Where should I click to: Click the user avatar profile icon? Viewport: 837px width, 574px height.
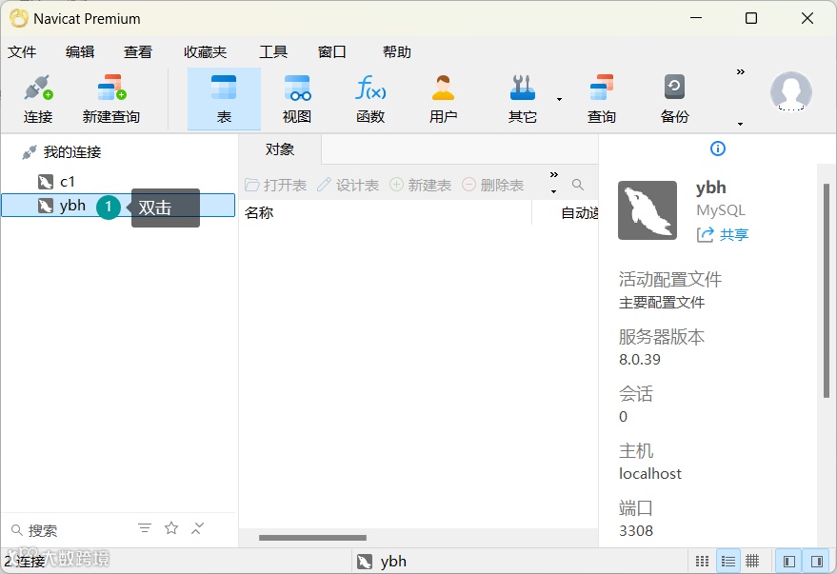coord(791,91)
